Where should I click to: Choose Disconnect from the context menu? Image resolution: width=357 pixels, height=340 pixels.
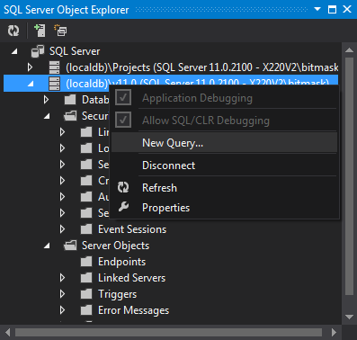point(224,166)
